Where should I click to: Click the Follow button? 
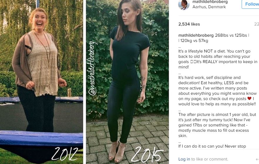coord(250,4)
